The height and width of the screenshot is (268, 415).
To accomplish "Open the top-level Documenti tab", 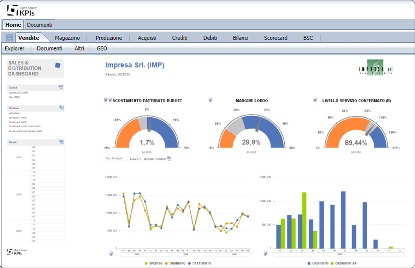I will point(40,25).
